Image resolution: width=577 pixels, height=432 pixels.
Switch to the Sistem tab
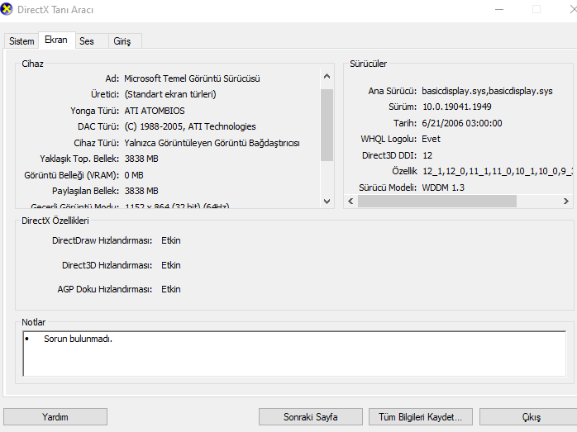pos(21,40)
